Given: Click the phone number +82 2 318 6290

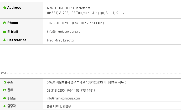Looking at the screenshot, I should (x=58, y=23).
